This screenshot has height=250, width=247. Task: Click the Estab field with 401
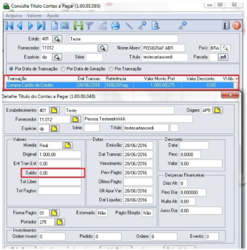[x=46, y=39]
